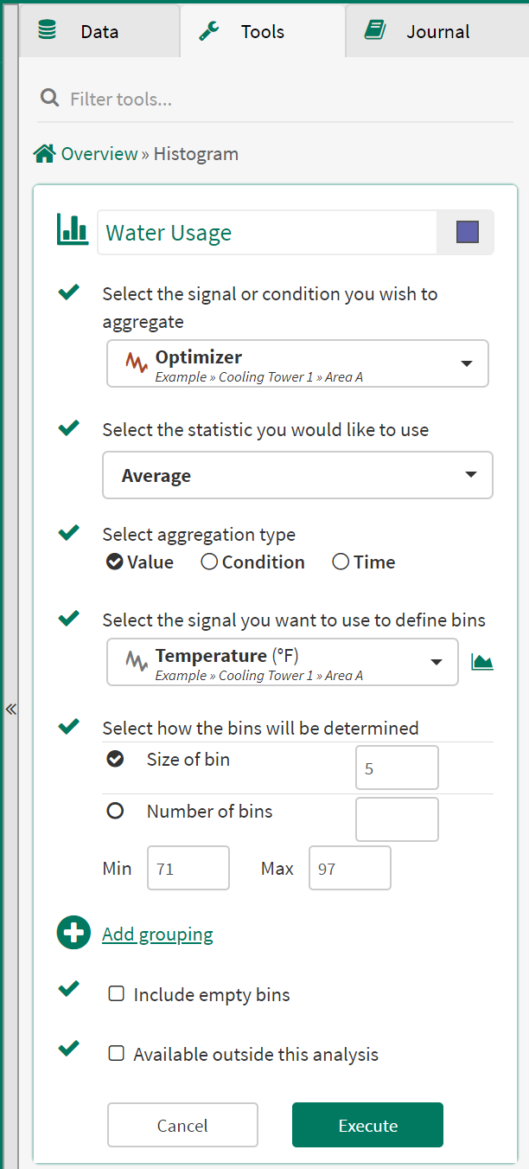The width and height of the screenshot is (529, 1169).
Task: Click the Data database icon
Action: coord(48,31)
